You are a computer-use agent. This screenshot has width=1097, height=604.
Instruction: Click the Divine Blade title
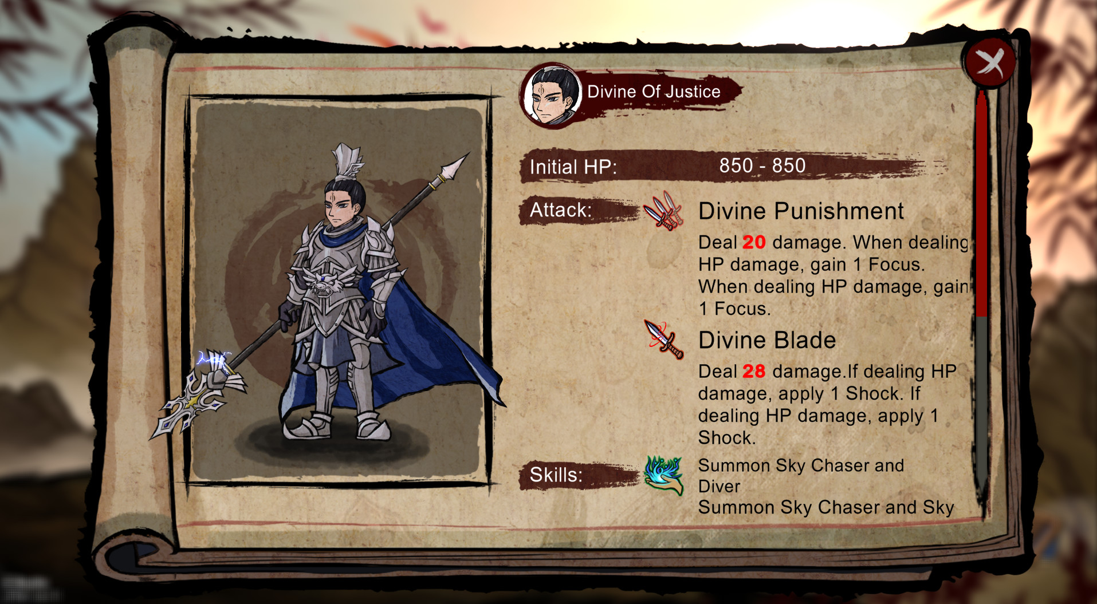click(767, 340)
